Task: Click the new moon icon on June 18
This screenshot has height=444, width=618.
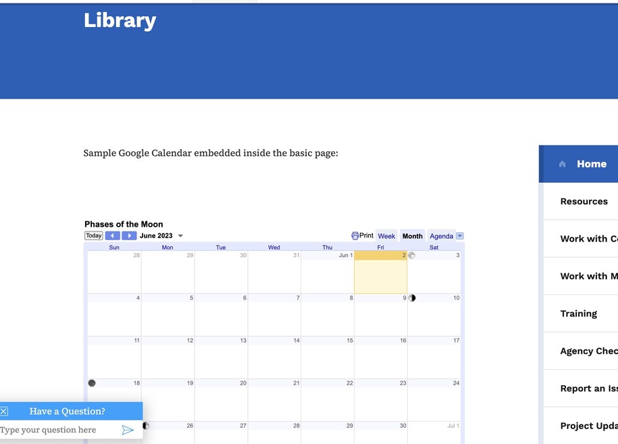Action: (92, 383)
